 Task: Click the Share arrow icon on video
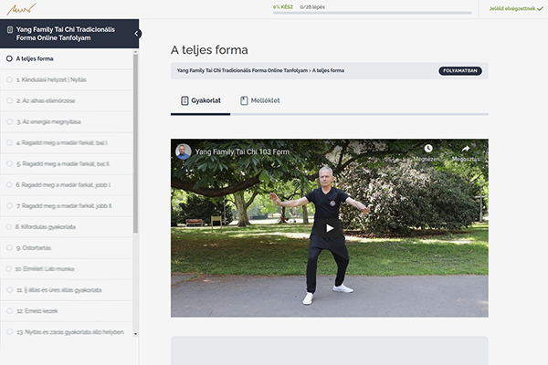coord(465,148)
